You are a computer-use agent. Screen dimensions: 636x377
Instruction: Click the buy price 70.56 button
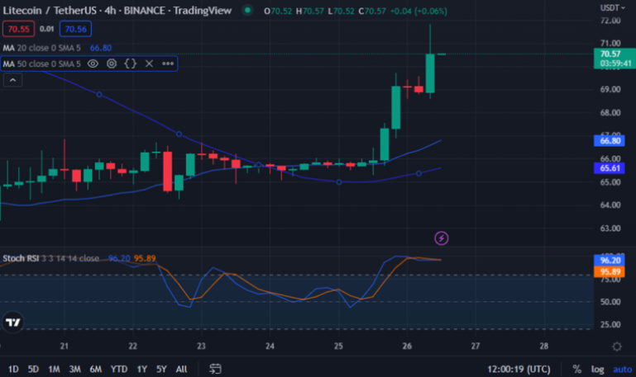click(x=75, y=29)
